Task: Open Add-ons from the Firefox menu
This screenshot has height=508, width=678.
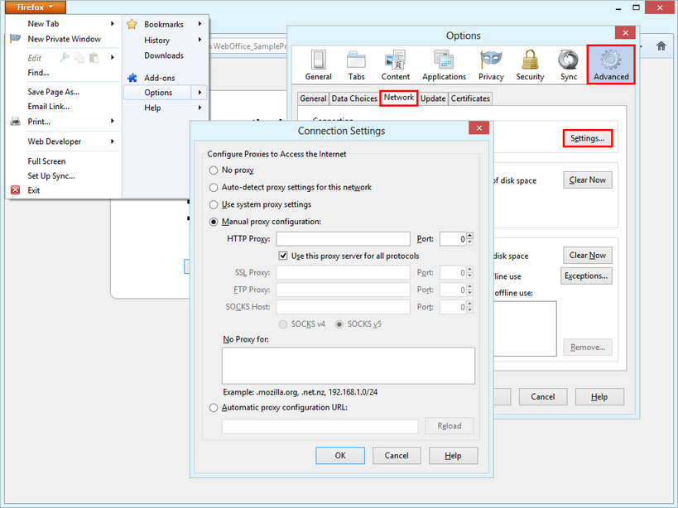Action: click(x=162, y=77)
